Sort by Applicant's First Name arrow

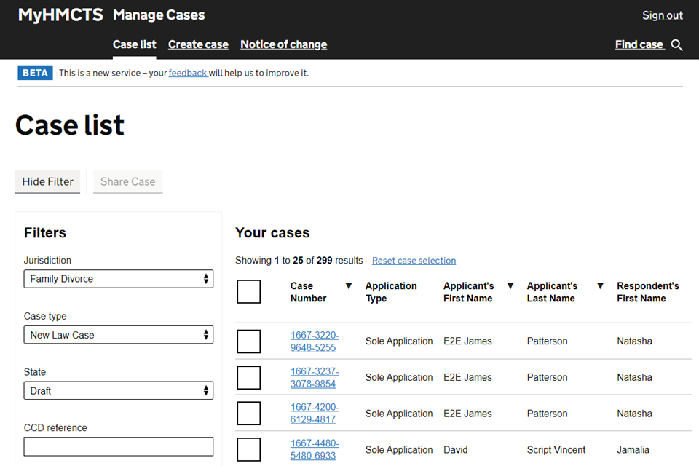[x=510, y=286]
